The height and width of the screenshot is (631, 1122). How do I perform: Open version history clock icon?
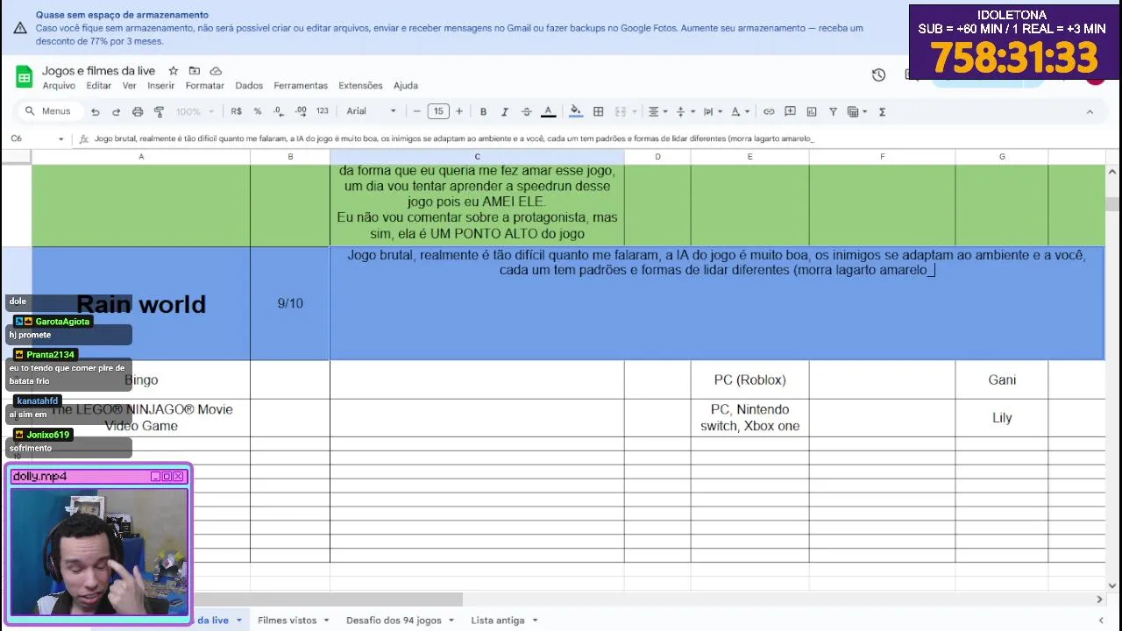[878, 75]
